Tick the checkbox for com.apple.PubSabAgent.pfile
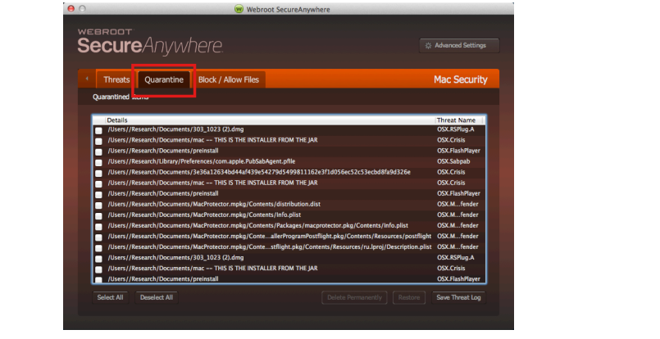The width and height of the screenshot is (660, 339). (x=98, y=162)
